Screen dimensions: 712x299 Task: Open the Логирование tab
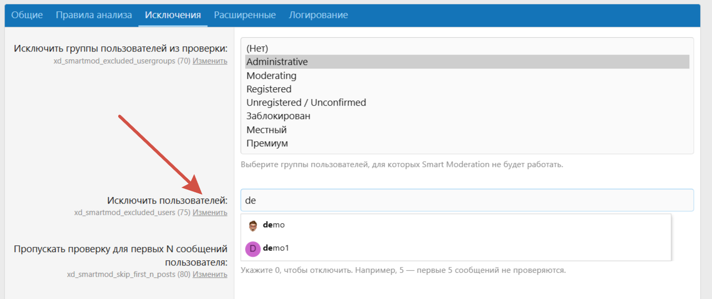coord(318,15)
